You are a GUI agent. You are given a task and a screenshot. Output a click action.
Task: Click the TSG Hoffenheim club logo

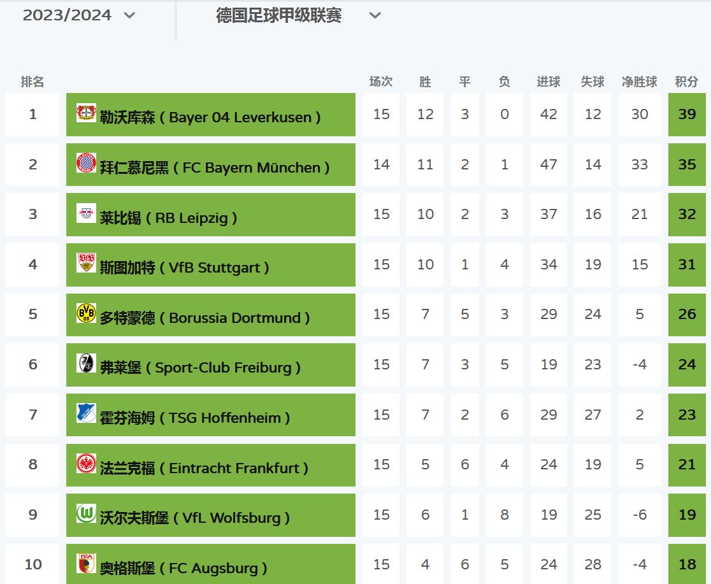pyautogui.click(x=86, y=413)
